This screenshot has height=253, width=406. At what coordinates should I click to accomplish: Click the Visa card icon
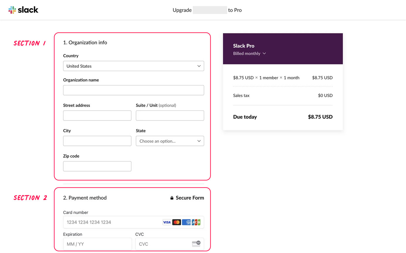coord(167,222)
